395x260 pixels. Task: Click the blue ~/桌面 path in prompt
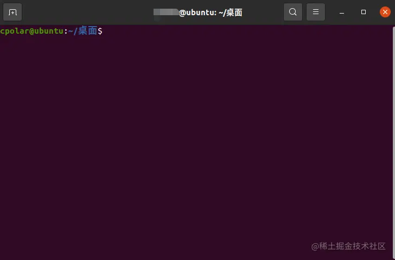point(82,31)
